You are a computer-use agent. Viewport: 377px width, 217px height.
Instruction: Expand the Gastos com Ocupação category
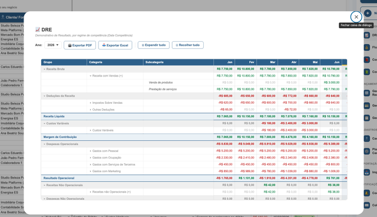90,158
